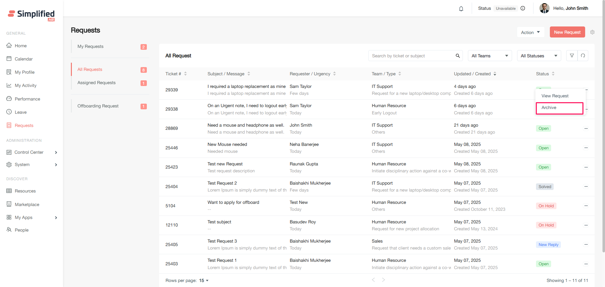
Task: Click the status info icon in header
Action: (523, 9)
